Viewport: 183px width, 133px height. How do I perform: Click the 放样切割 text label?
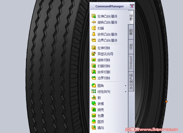pyautogui.click(x=104, y=72)
